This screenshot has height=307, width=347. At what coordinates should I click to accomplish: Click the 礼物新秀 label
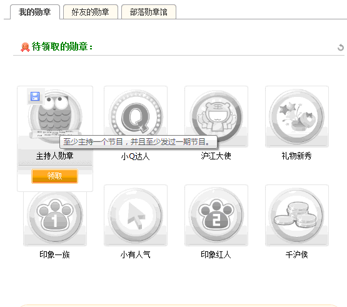coord(296,156)
